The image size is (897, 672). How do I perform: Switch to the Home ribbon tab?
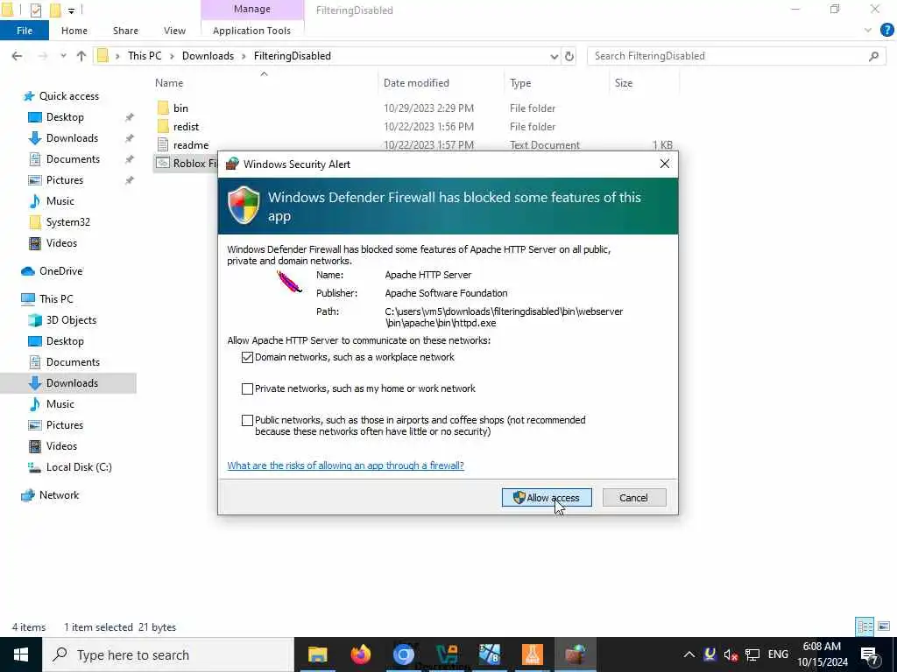coord(74,31)
